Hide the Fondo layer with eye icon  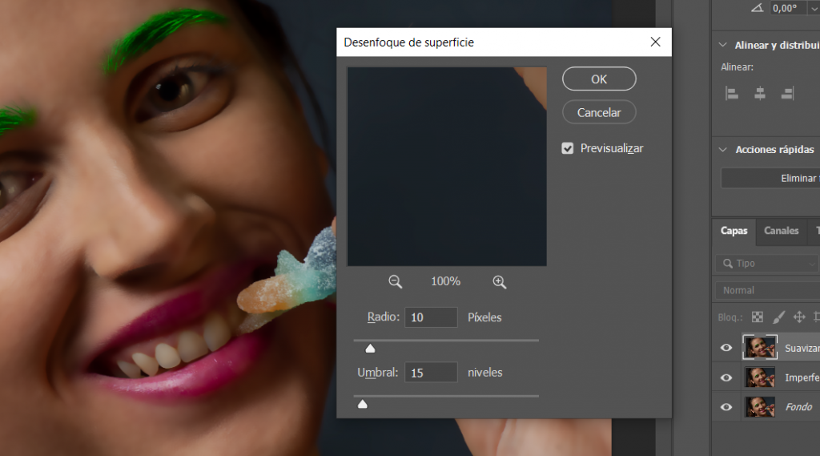click(726, 407)
